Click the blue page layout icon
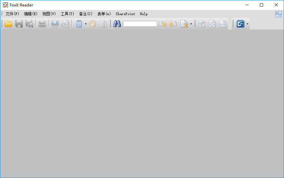The height and width of the screenshot is (178, 284). pyautogui.click(x=79, y=24)
